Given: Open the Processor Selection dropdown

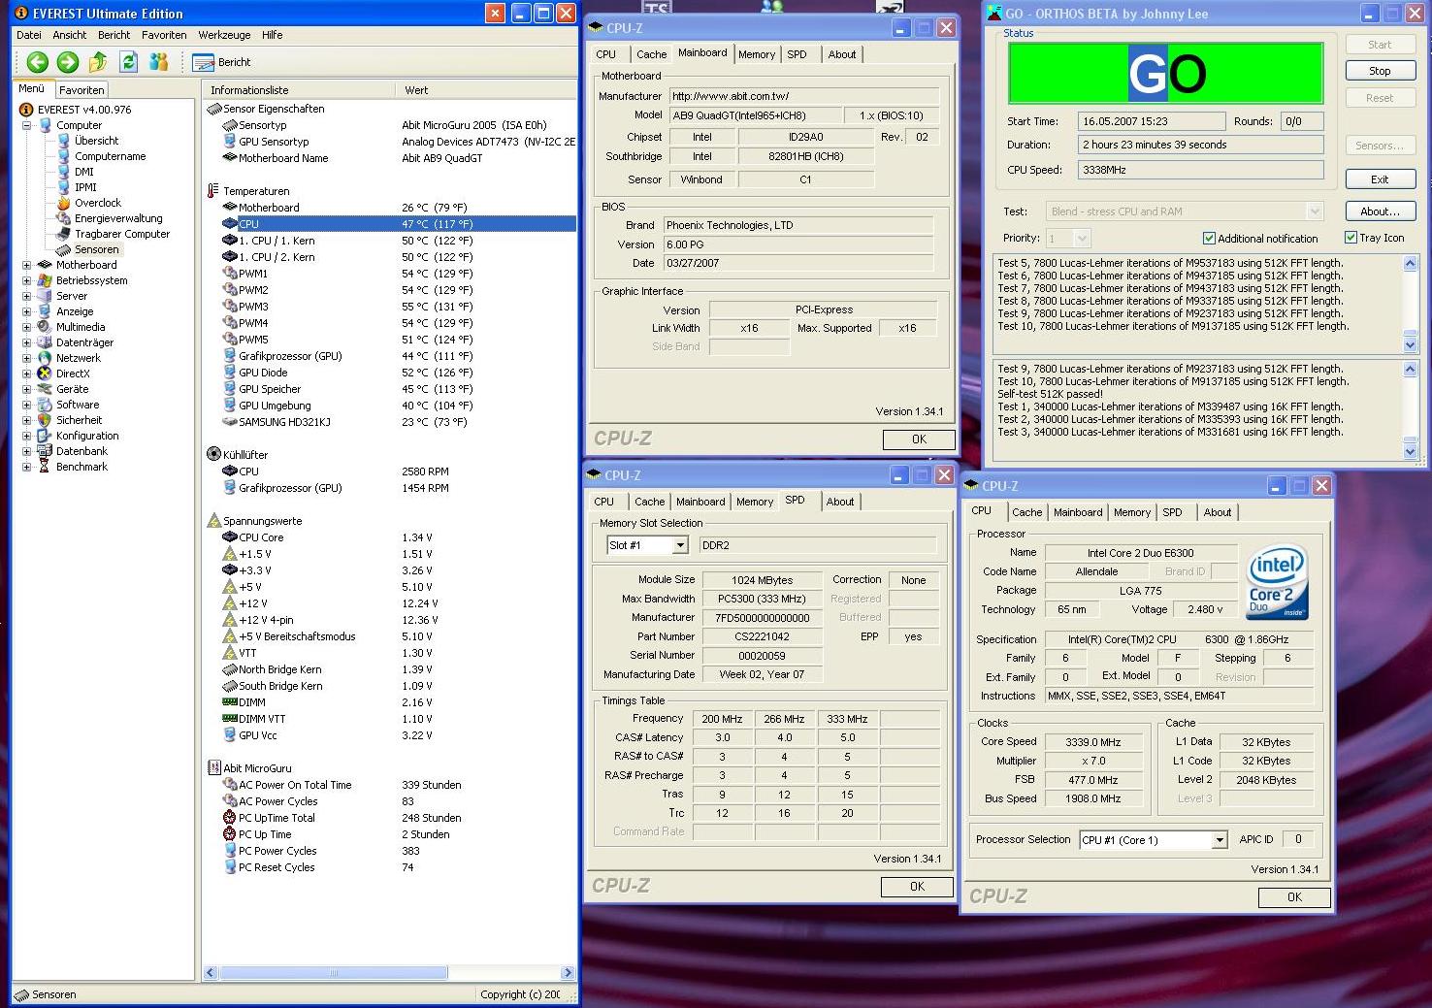Looking at the screenshot, I should [x=1220, y=840].
